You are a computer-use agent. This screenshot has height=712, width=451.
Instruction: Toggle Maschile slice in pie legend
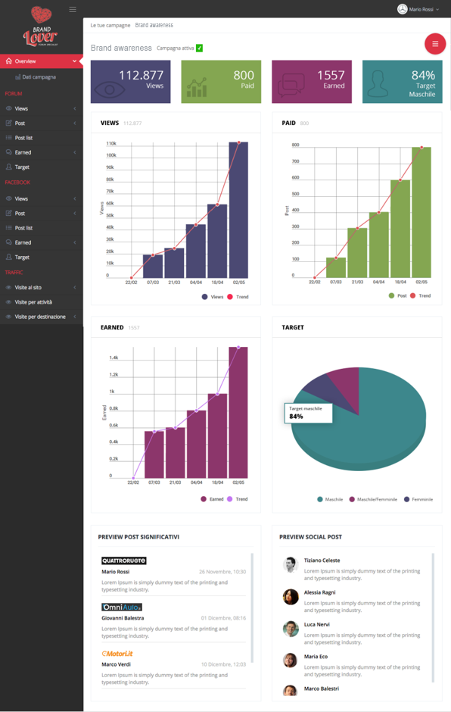pyautogui.click(x=330, y=499)
